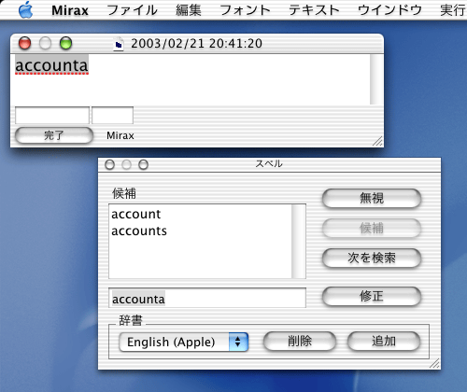Click the 完了 button
This screenshot has width=467, height=392.
(54, 135)
